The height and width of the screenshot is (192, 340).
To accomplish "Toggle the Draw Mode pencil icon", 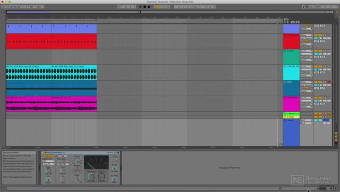I will [x=303, y=7].
